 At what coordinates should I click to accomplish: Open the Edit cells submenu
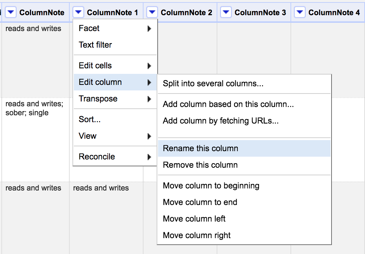(x=115, y=66)
